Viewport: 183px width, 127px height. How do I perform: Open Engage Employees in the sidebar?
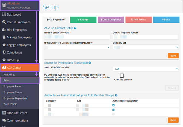19,45
